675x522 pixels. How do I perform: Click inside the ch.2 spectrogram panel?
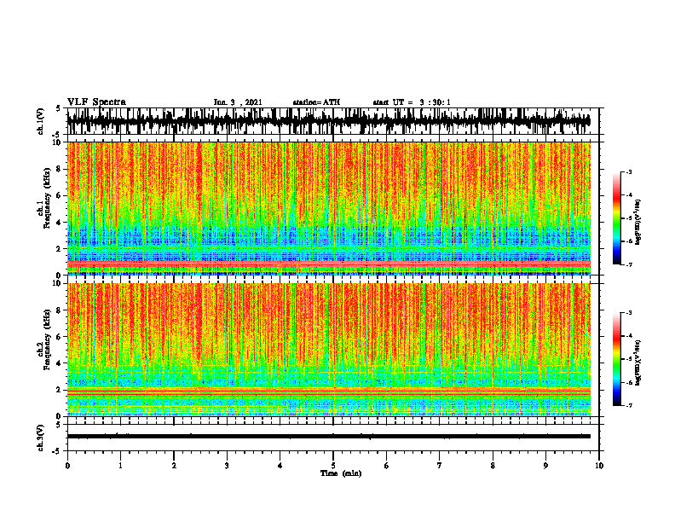[x=329, y=350]
